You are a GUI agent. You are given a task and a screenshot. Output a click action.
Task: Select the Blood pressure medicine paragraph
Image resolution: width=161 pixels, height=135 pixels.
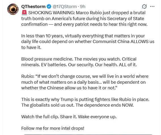(x=79, y=62)
